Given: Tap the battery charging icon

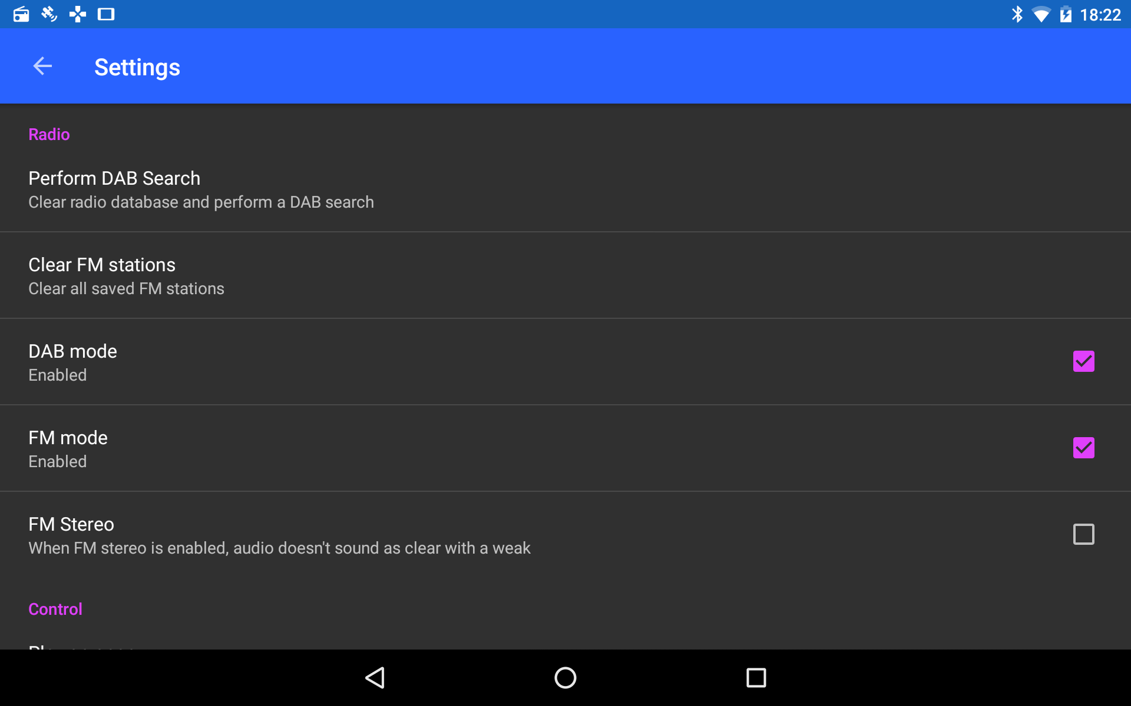Looking at the screenshot, I should coord(1066,14).
